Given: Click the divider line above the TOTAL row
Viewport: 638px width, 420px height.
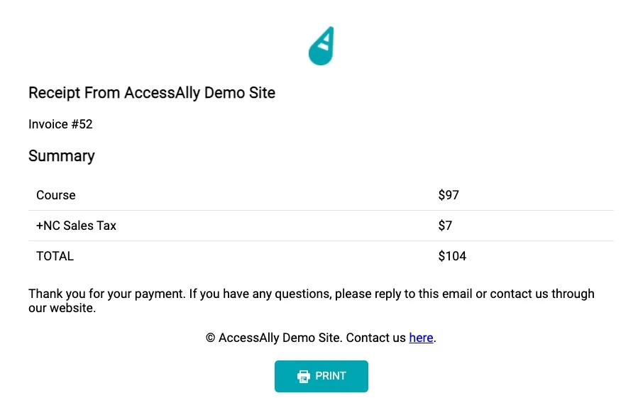Looking at the screenshot, I should point(321,241).
